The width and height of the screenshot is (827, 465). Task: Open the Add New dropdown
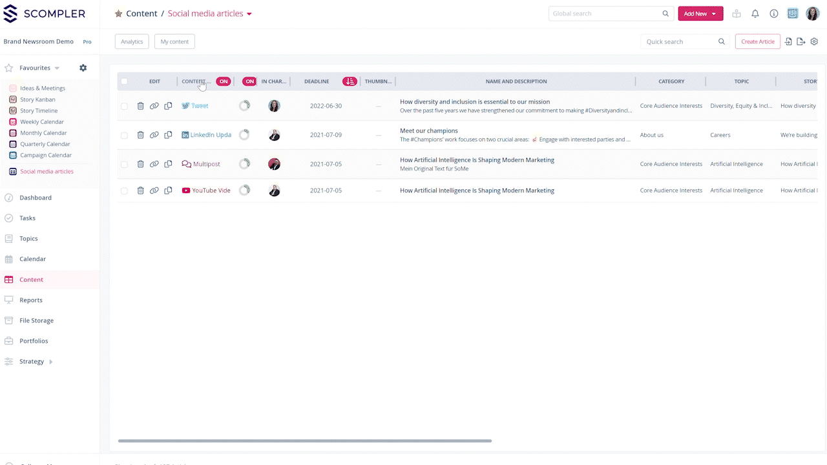tap(700, 14)
